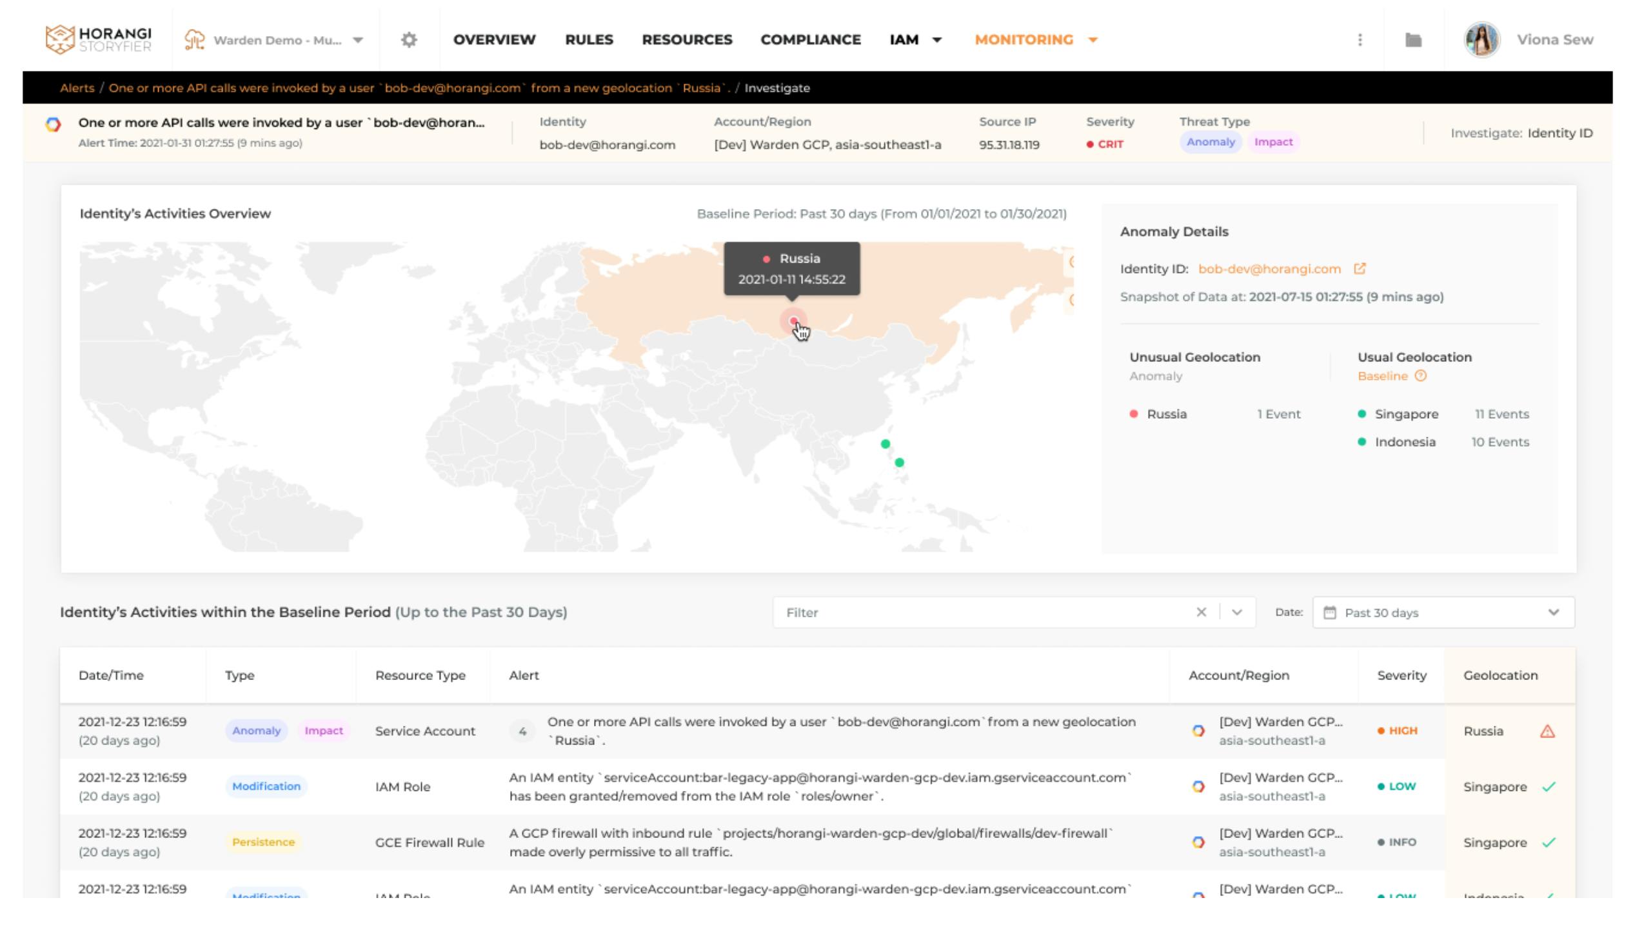This screenshot has width=1633, height=929.
Task: Click the Impact badge in activity row
Action: [323, 730]
